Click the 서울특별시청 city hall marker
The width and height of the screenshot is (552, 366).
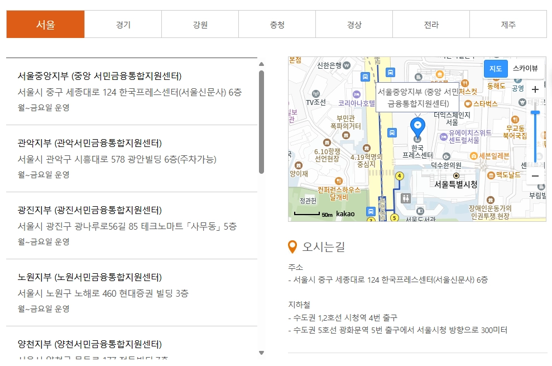[456, 175]
